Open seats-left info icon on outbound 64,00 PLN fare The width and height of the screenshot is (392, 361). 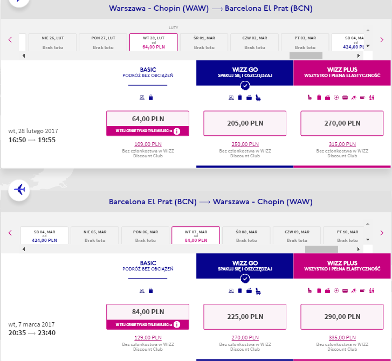tap(177, 131)
